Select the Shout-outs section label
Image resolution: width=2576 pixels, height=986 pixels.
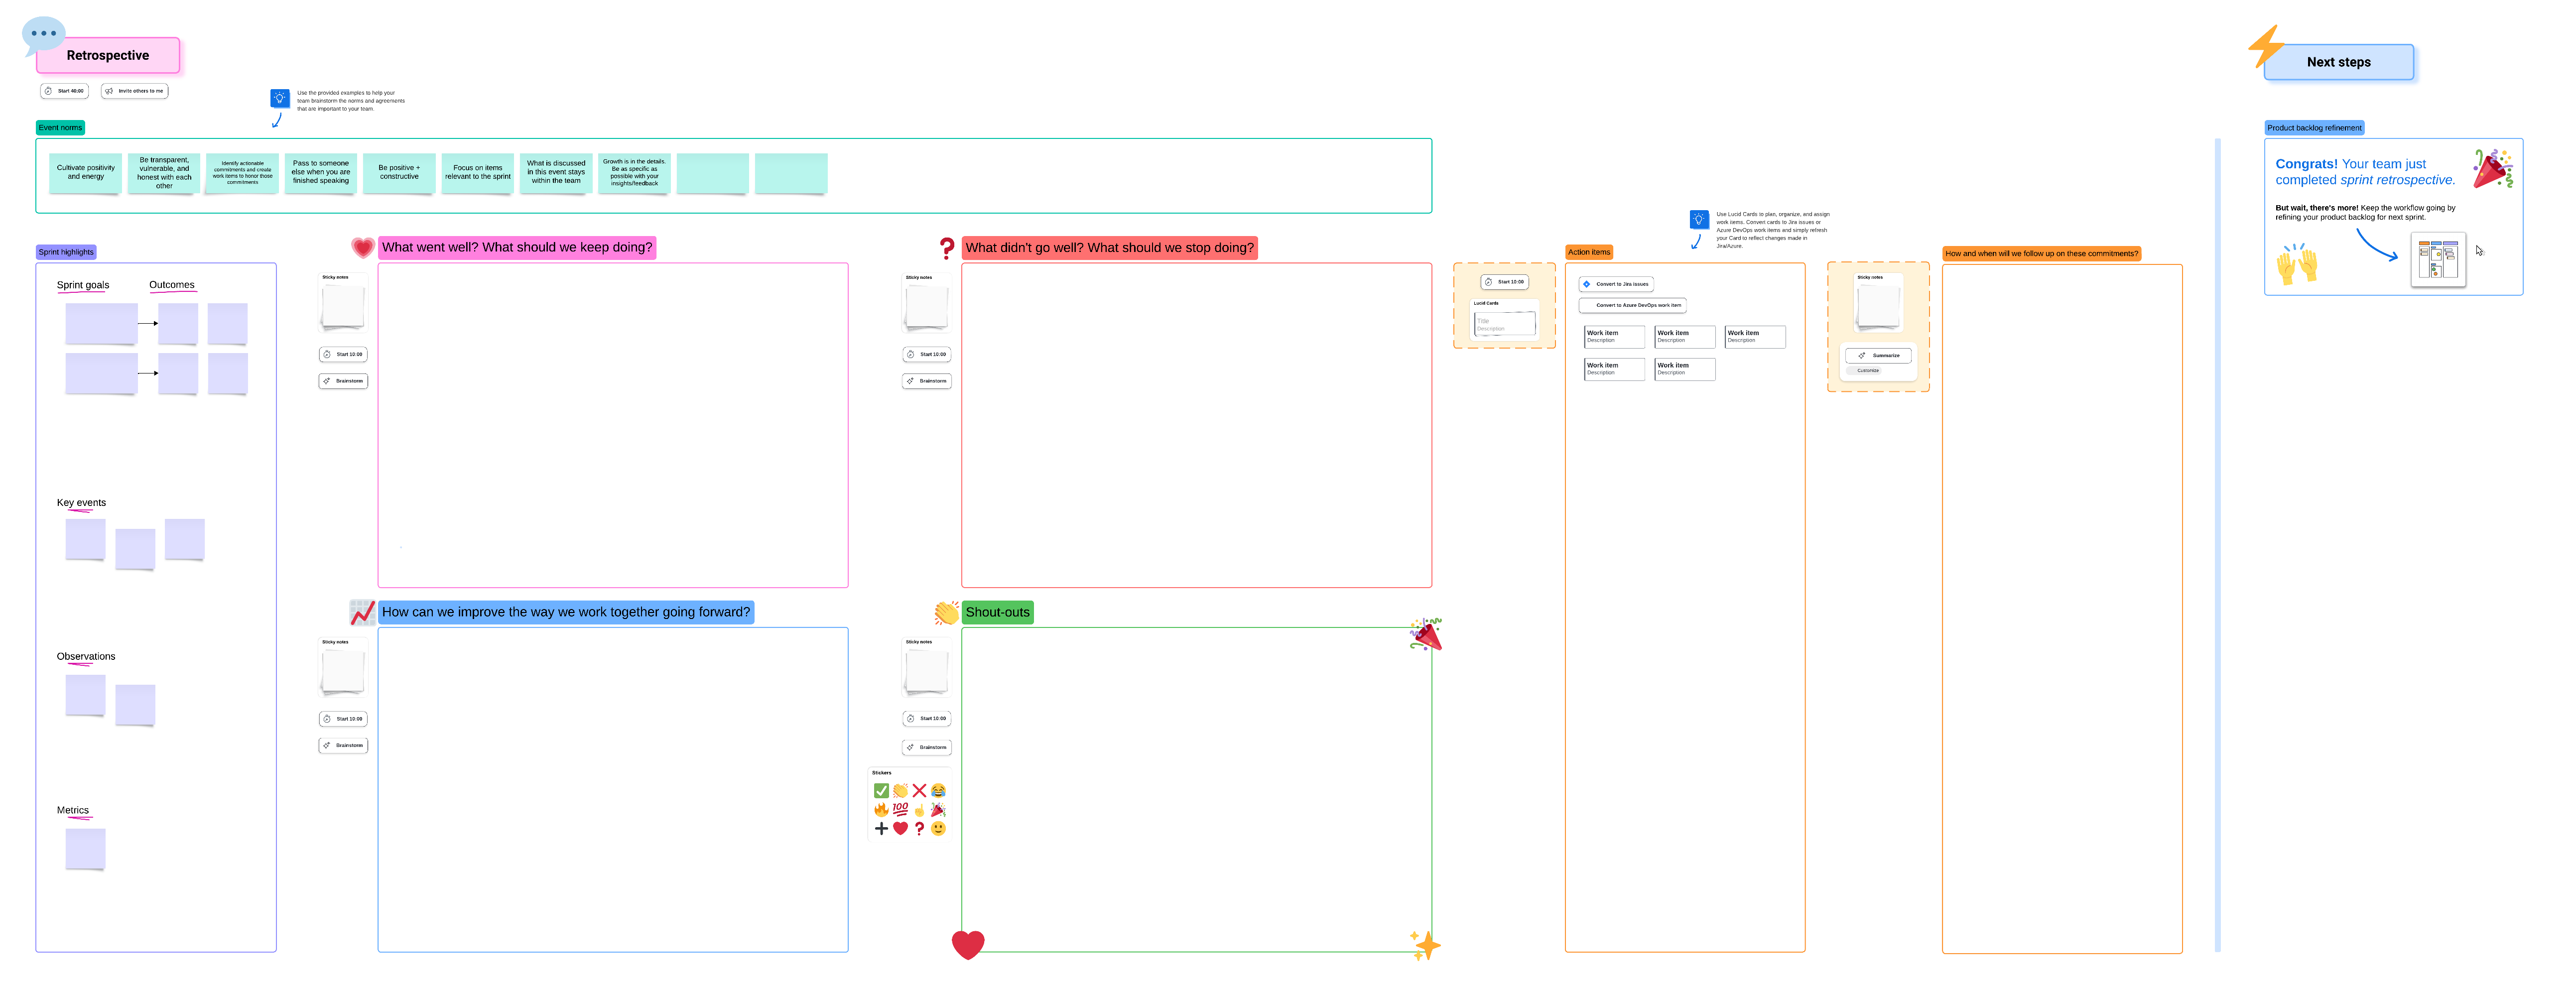coord(997,612)
